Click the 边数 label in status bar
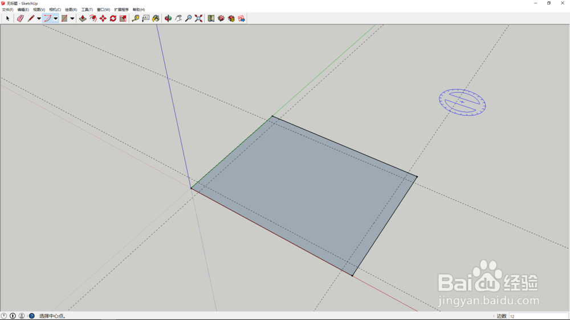This screenshot has height=320, width=570. [502, 316]
